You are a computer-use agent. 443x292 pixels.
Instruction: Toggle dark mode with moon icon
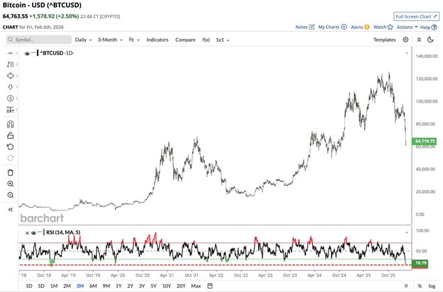(x=430, y=40)
